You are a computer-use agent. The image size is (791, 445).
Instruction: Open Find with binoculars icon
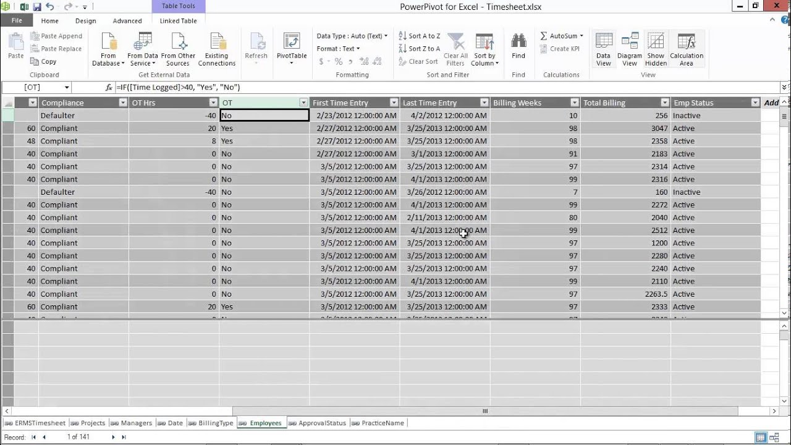click(518, 46)
